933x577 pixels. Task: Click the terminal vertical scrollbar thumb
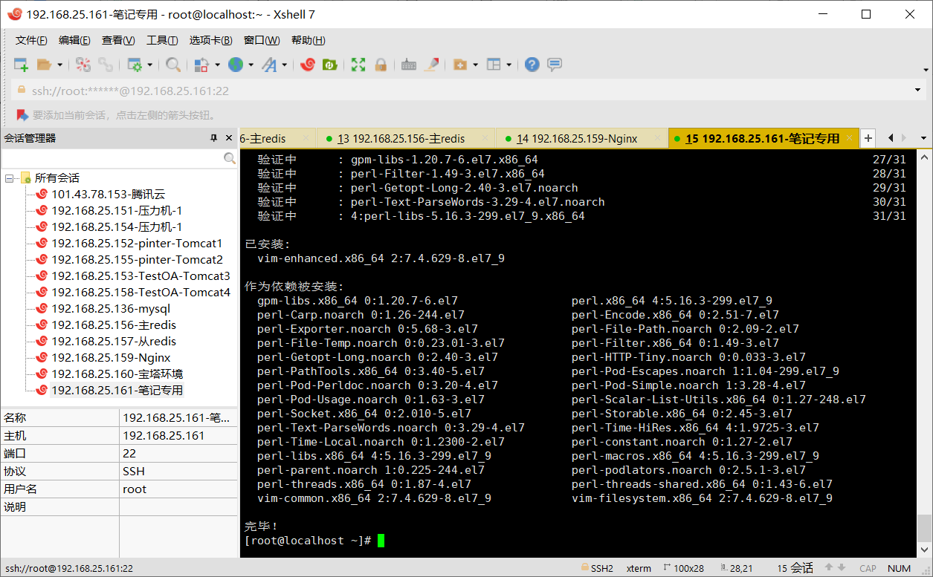[x=924, y=528]
